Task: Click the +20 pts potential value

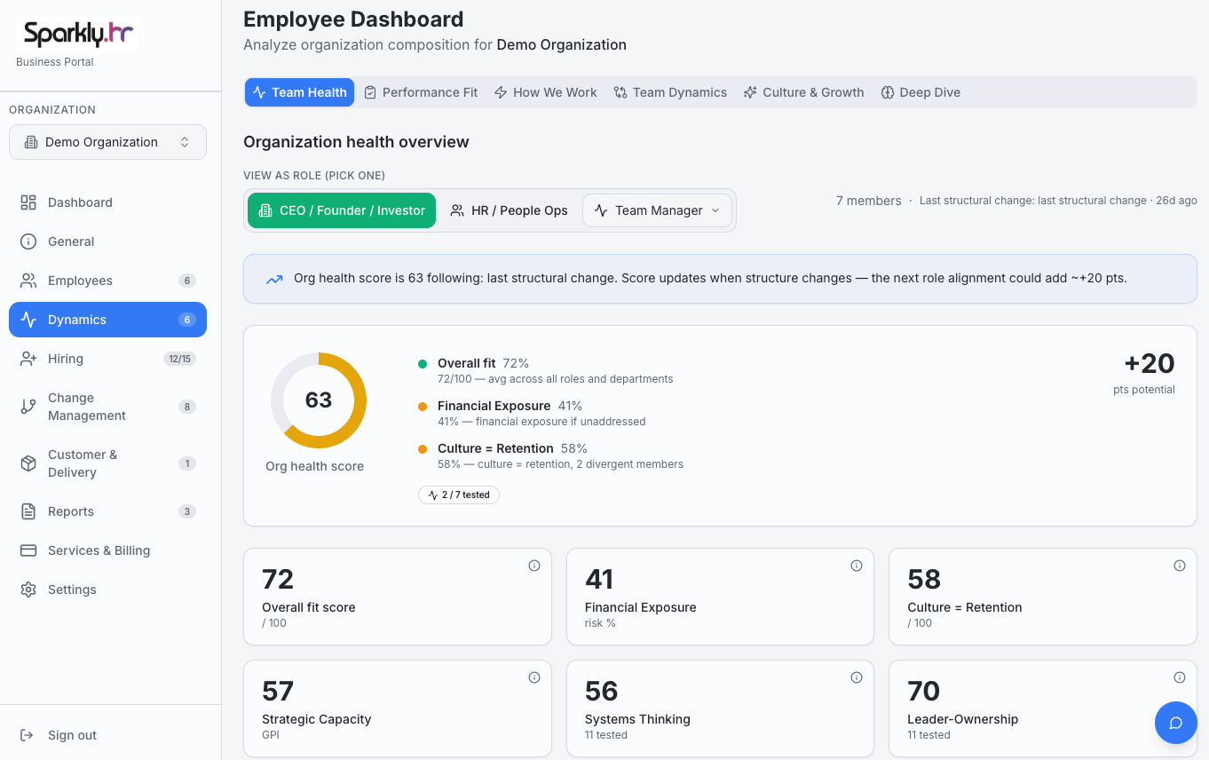Action: pyautogui.click(x=1150, y=363)
